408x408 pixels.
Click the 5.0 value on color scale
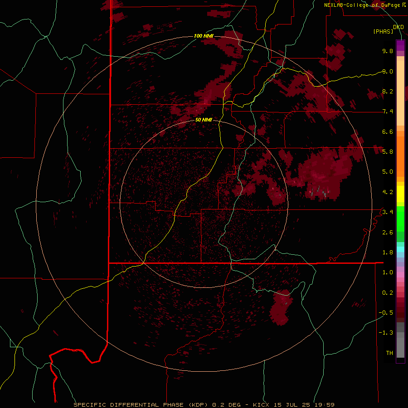(388, 172)
